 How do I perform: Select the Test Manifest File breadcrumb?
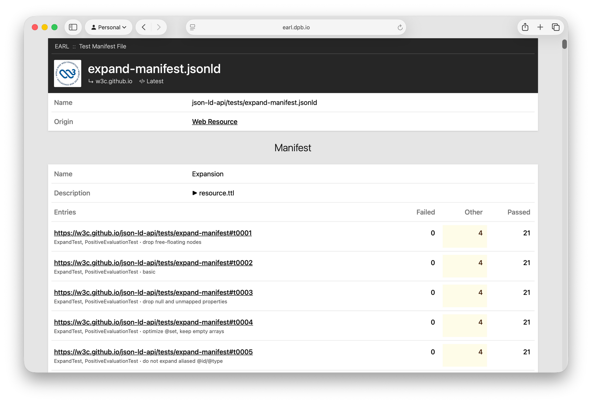click(x=102, y=46)
